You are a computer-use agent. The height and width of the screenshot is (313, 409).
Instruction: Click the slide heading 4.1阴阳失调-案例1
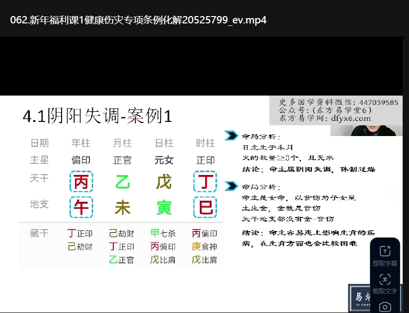97,116
